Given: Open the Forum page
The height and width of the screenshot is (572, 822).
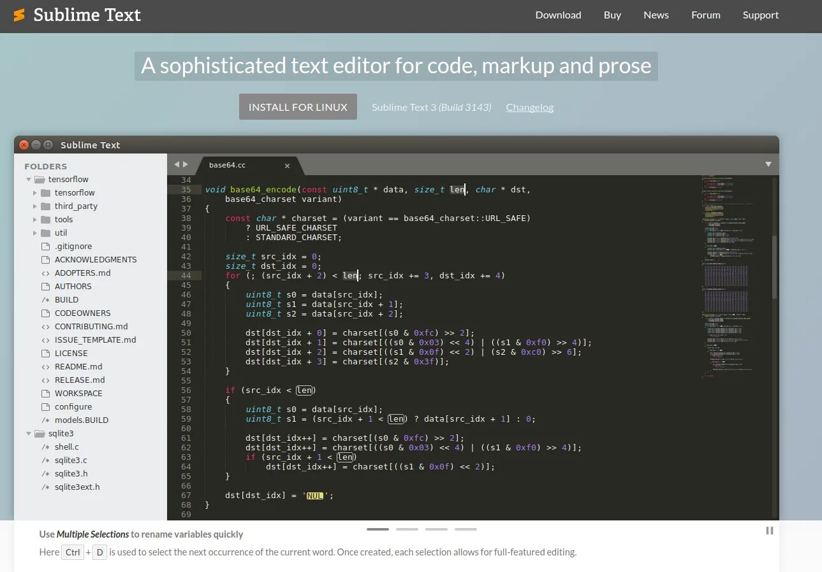Looking at the screenshot, I should [705, 15].
